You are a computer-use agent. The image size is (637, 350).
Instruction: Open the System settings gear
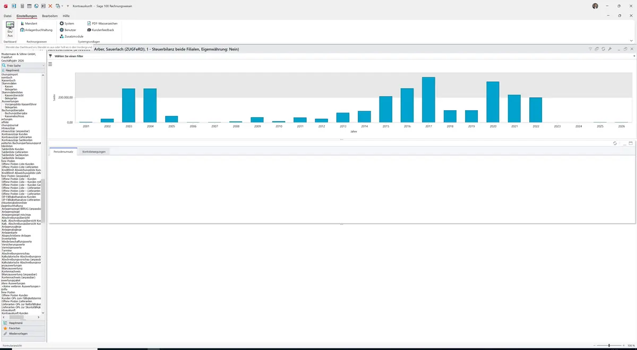[x=67, y=24]
